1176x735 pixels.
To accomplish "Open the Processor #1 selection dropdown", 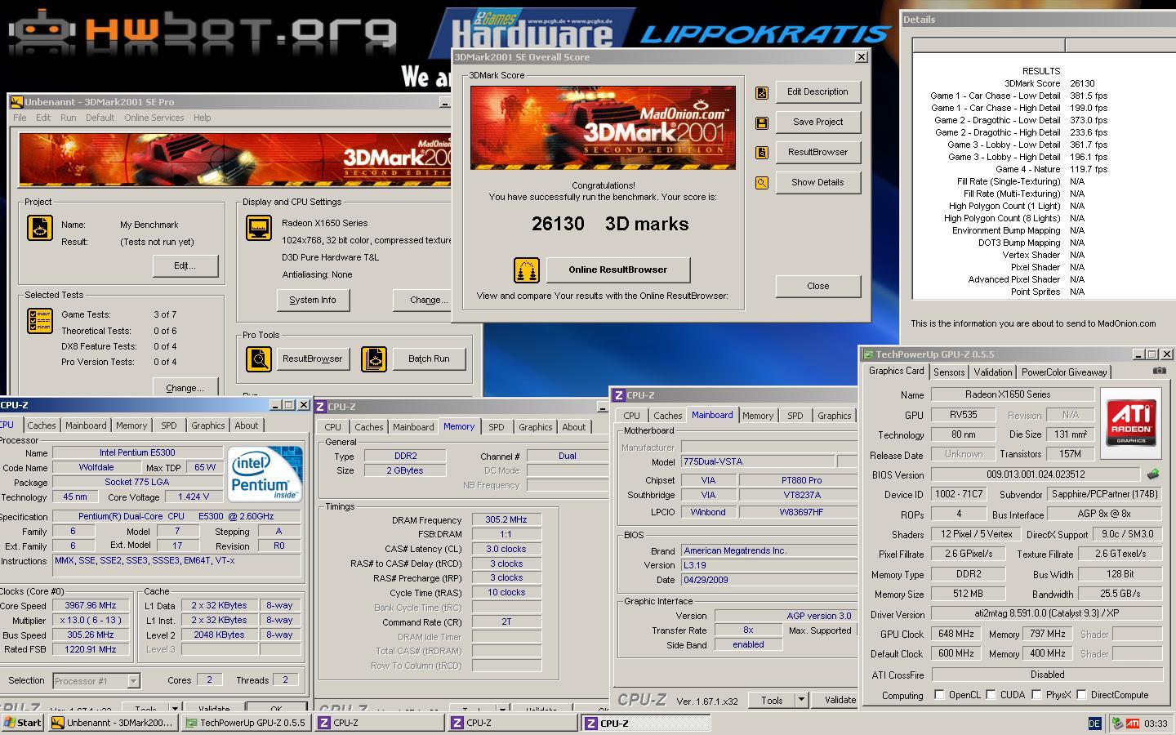I will tap(133, 680).
